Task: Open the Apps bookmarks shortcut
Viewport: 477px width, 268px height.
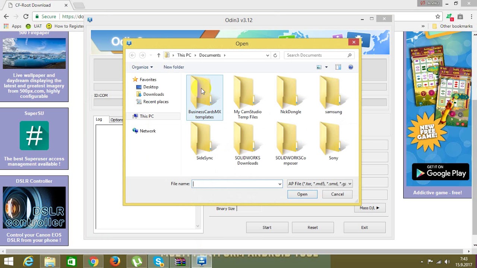Action: 13,26
